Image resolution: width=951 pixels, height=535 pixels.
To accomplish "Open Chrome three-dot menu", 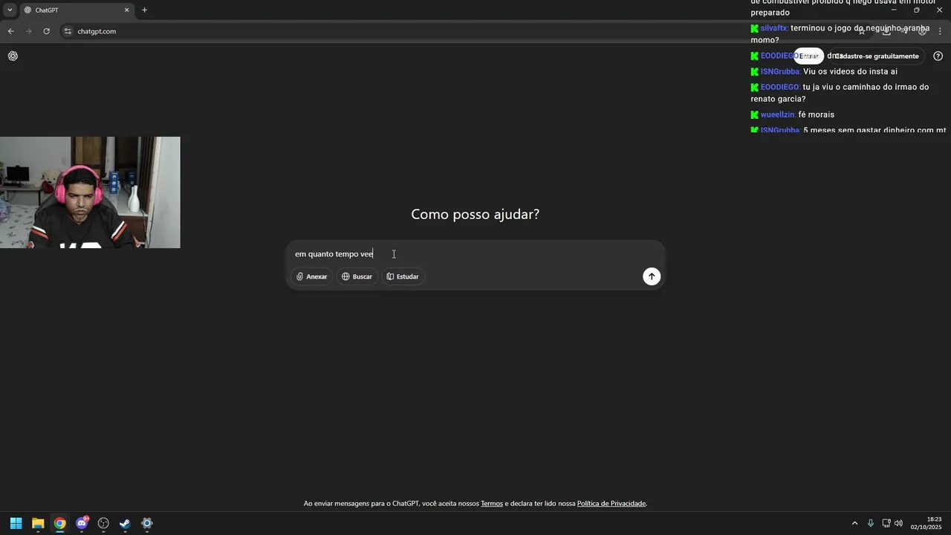I will tap(940, 31).
